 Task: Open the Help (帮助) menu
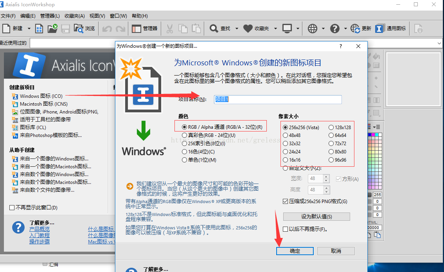140,16
